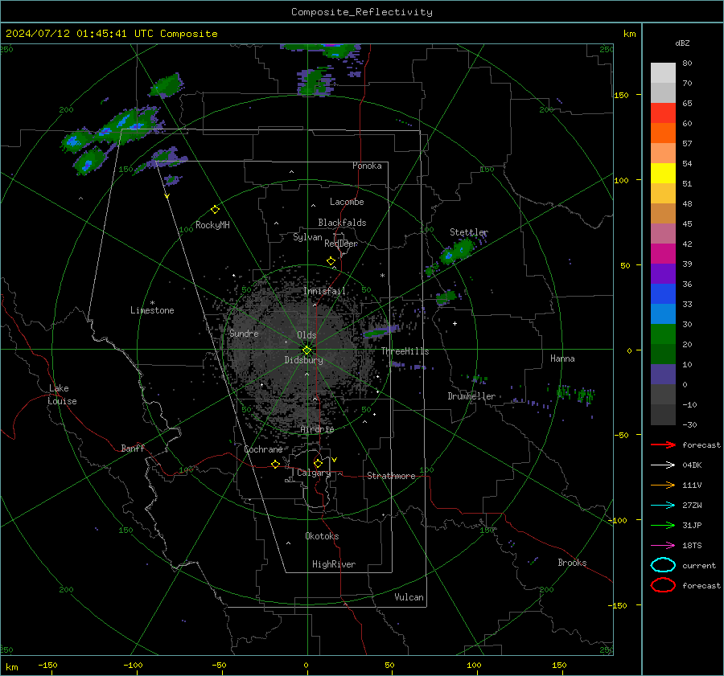Click the orange 111V arrow icon
The height and width of the screenshot is (676, 724).
(663, 485)
